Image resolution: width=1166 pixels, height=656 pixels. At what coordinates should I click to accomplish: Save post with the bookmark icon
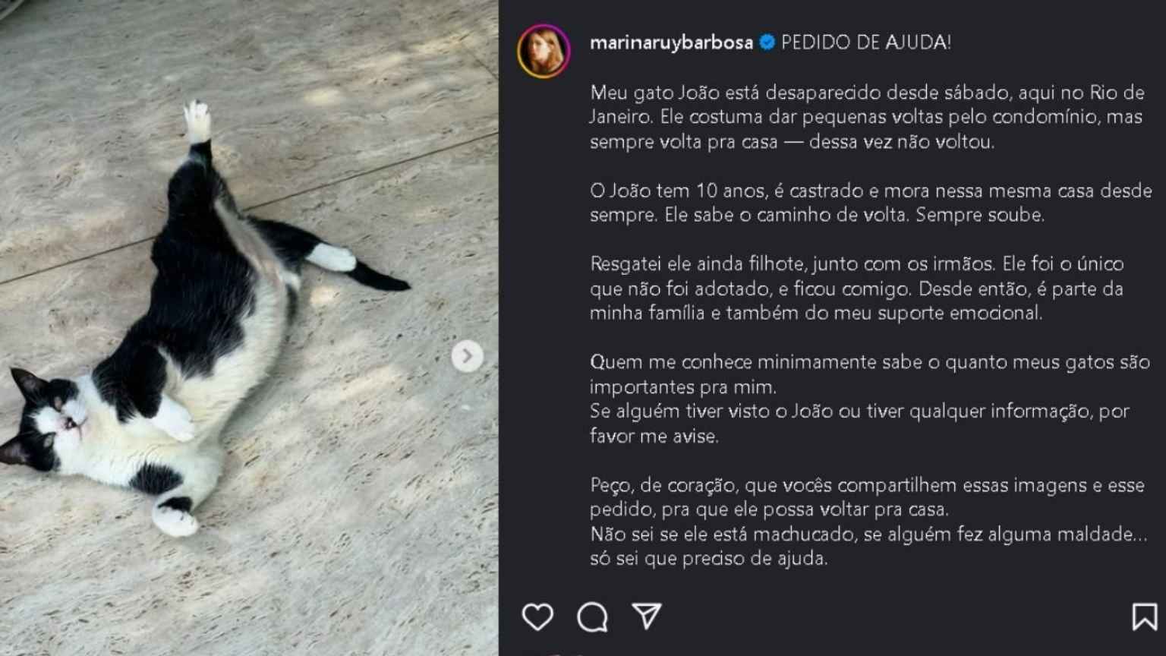coord(1144,617)
